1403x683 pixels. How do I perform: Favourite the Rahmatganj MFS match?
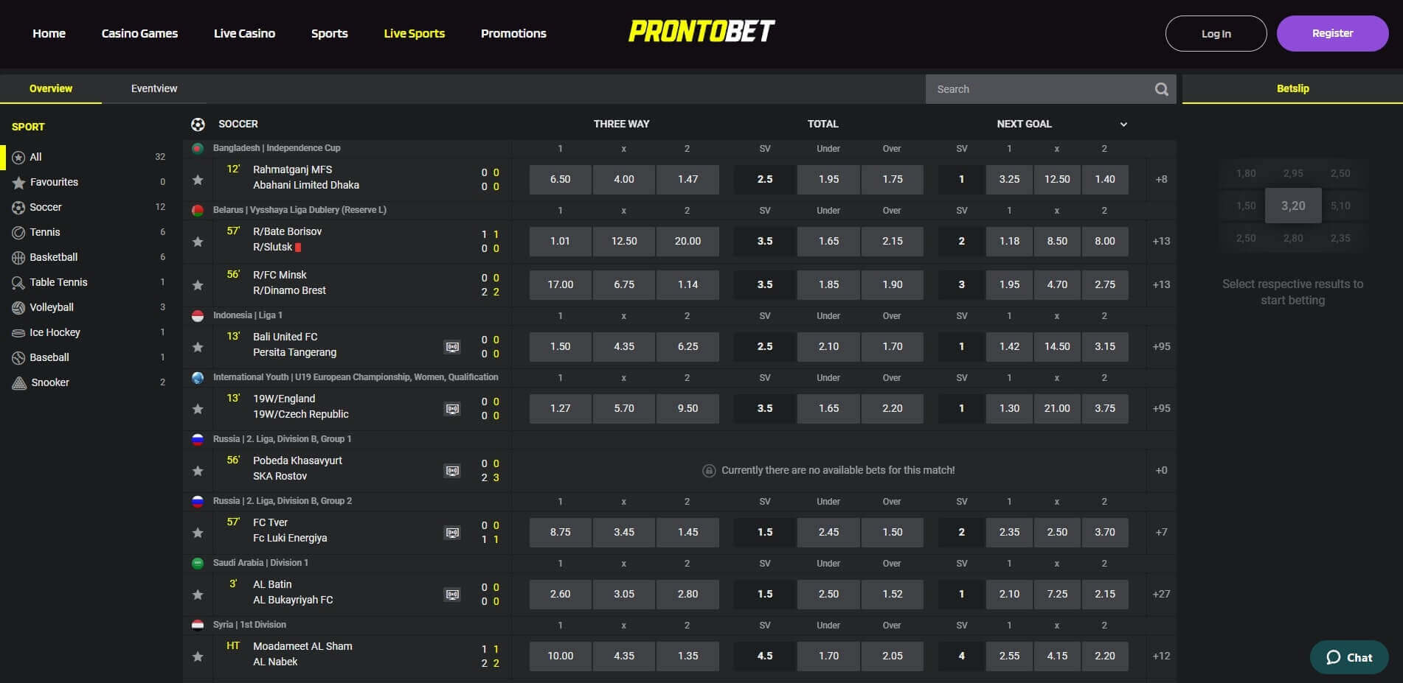(198, 179)
